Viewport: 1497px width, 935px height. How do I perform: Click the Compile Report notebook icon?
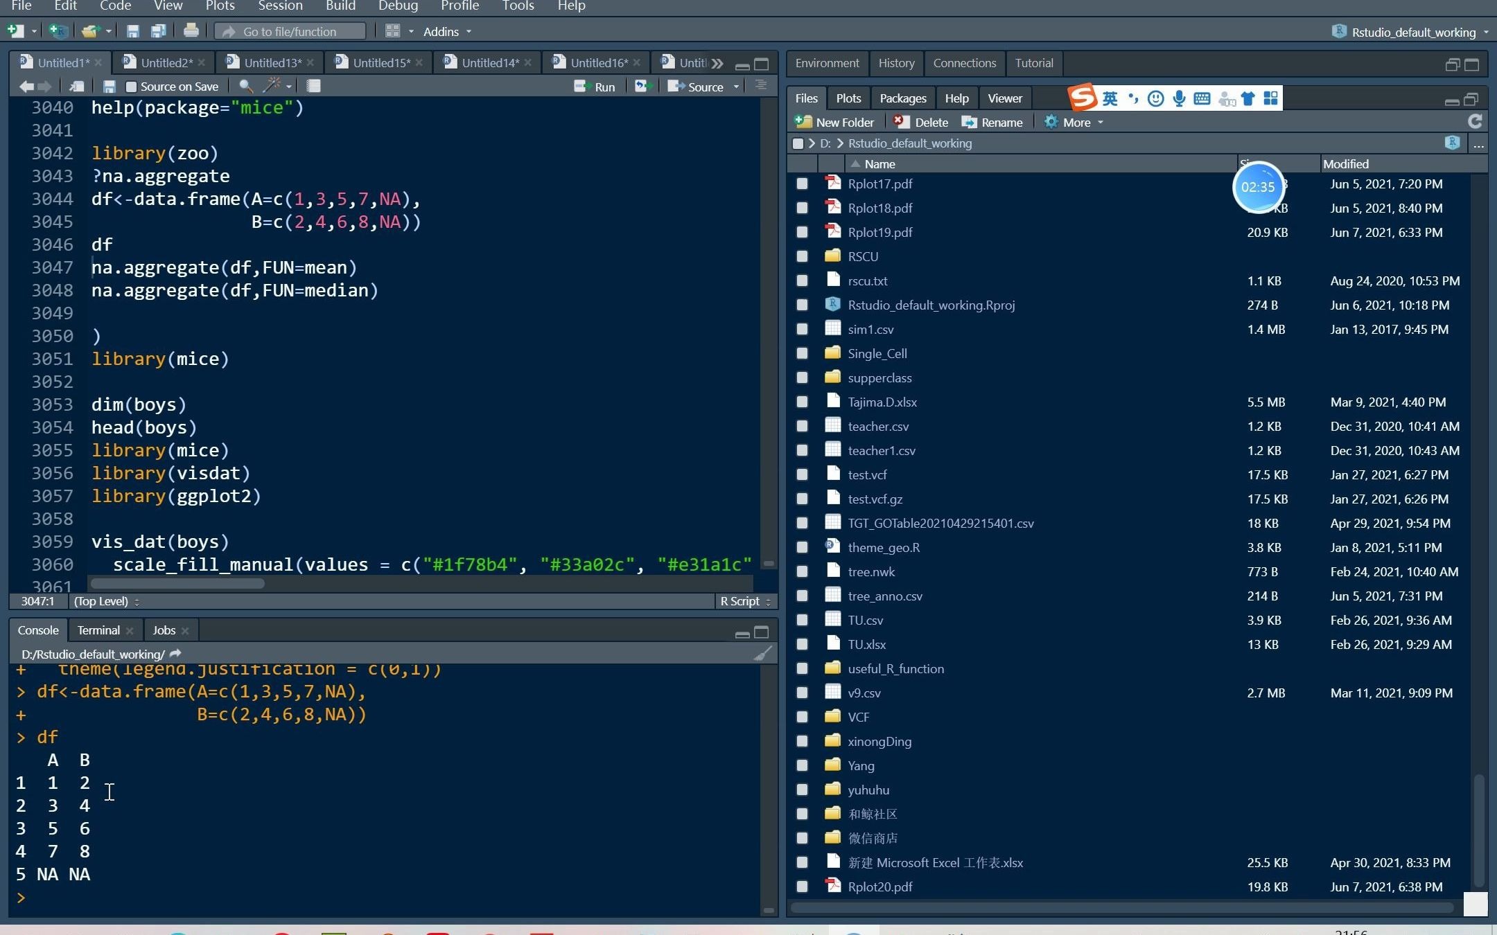pyautogui.click(x=313, y=86)
